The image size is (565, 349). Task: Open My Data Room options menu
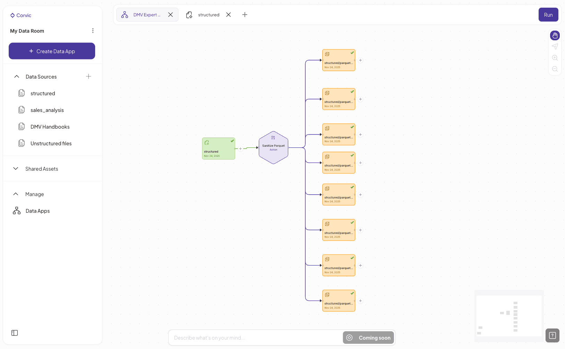point(93,31)
